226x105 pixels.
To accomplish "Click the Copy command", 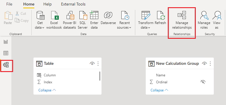I will tap(22, 21).
